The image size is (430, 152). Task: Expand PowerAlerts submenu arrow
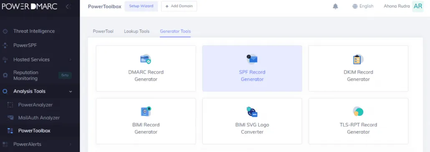71,144
